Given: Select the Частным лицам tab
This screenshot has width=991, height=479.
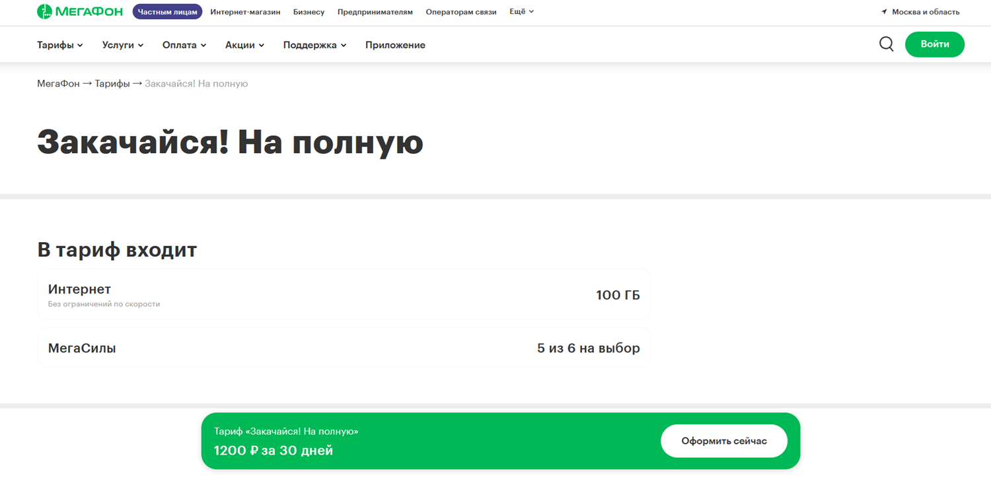Looking at the screenshot, I should [x=167, y=12].
